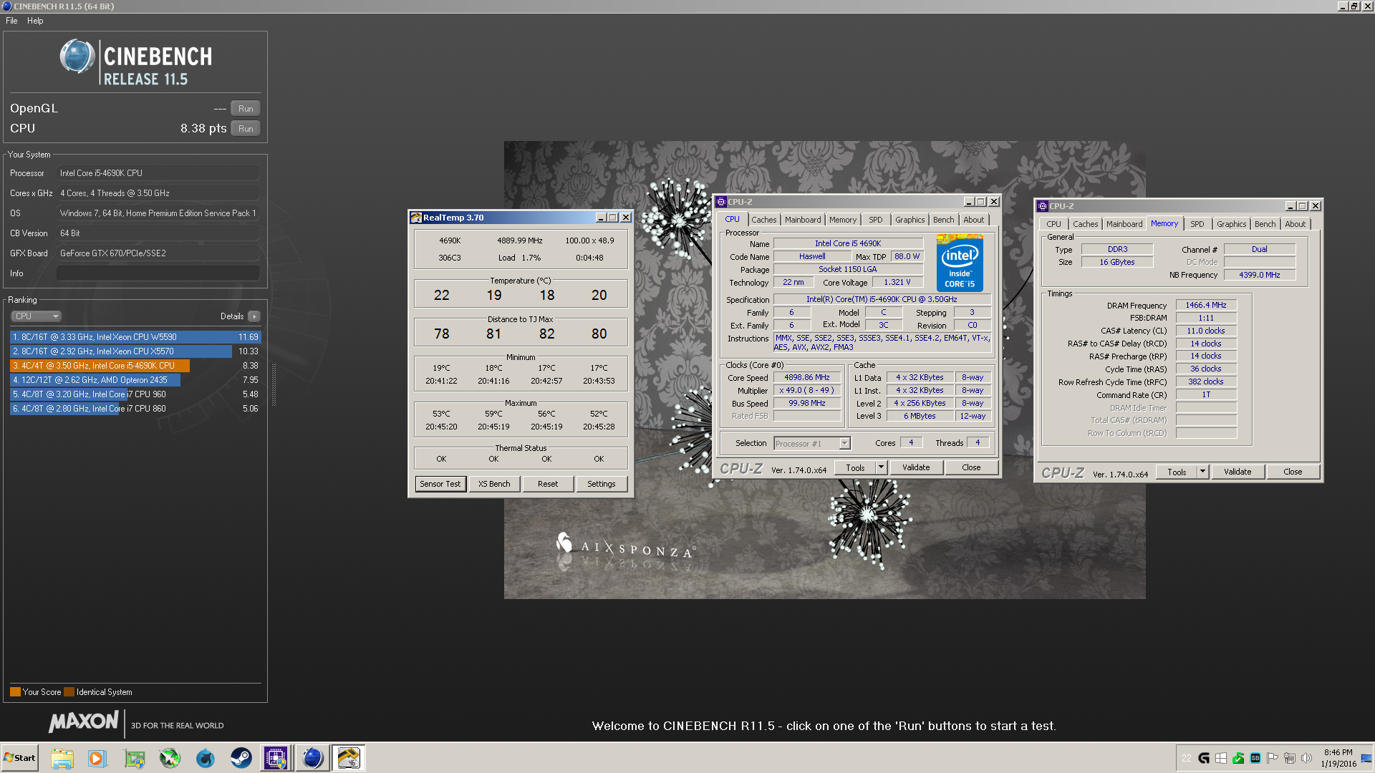Image resolution: width=1375 pixels, height=773 pixels.
Task: Click the Logitech Gaming tray icon
Action: (x=1204, y=758)
